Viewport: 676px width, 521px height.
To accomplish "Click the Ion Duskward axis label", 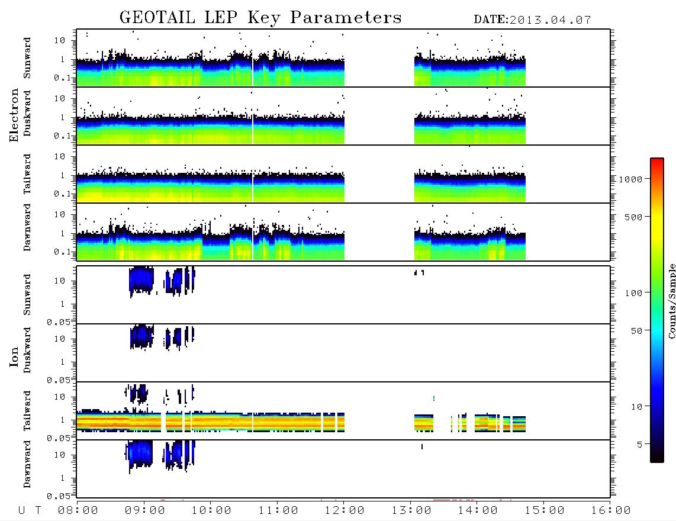I will 27,350.
